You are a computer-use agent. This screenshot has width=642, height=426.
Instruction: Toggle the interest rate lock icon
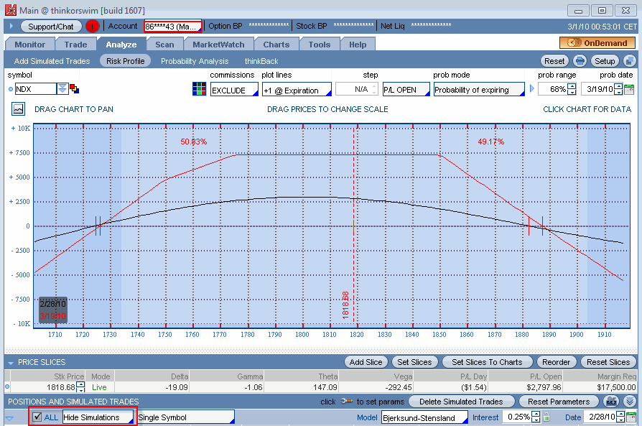[x=546, y=417]
